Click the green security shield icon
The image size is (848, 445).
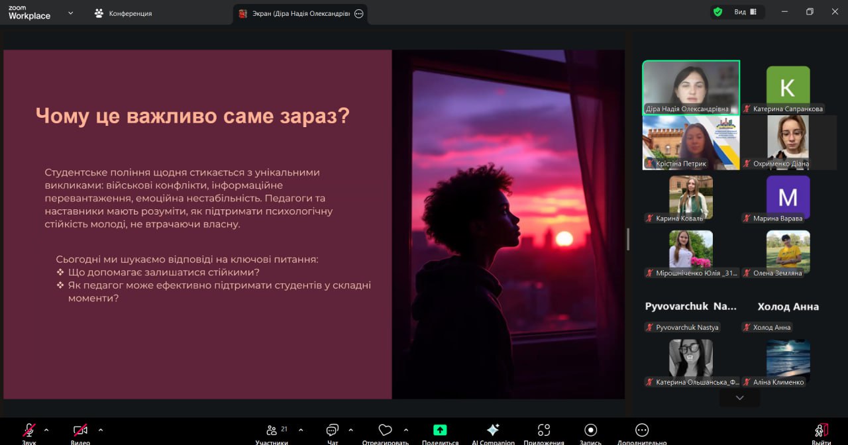tap(717, 12)
